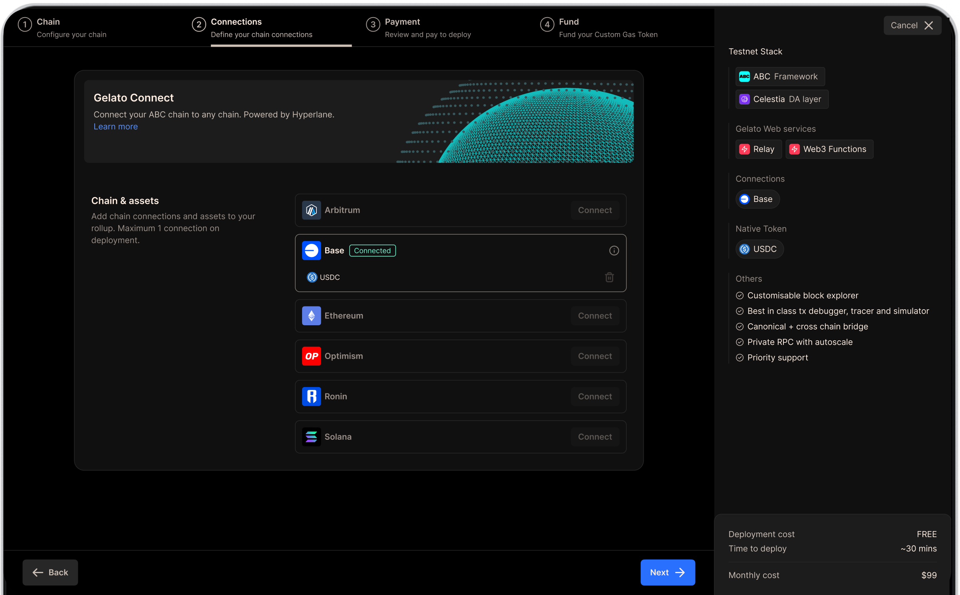Image resolution: width=960 pixels, height=595 pixels.
Task: Click the $99 monthly cost value
Action: [928, 575]
